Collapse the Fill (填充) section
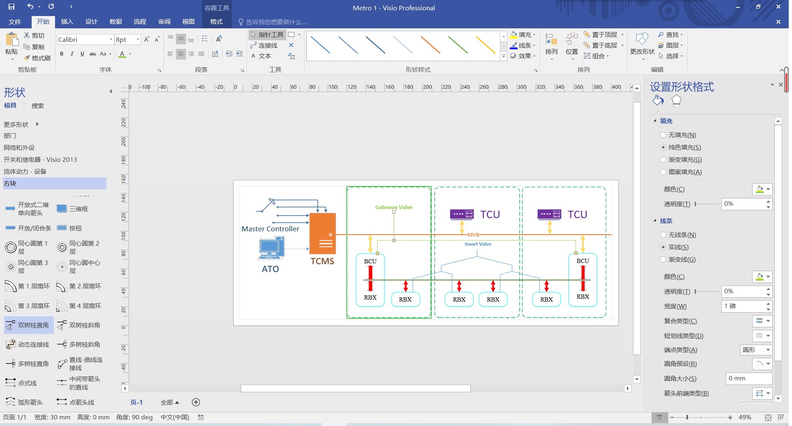The width and height of the screenshot is (792, 426). pyautogui.click(x=655, y=121)
